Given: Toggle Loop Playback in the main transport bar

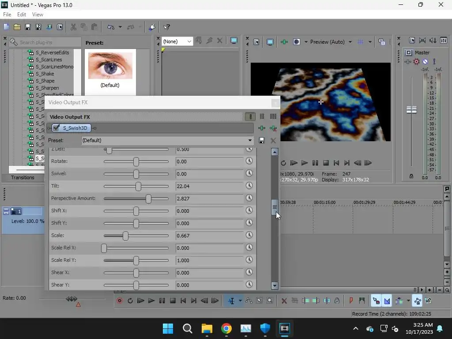Looking at the screenshot, I should 130,301.
